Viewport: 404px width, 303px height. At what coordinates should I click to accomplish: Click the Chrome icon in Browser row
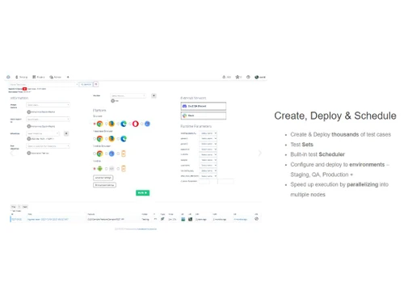coord(99,124)
